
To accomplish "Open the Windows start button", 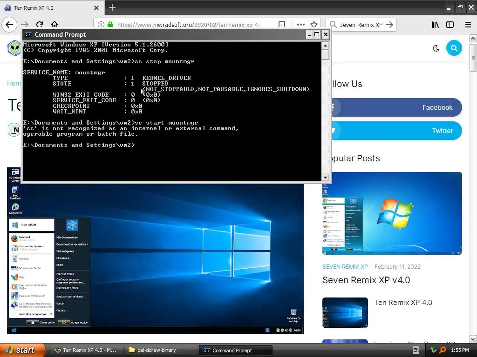I will click(22, 350).
